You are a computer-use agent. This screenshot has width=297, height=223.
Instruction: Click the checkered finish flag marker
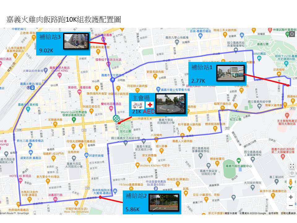pyautogui.click(x=116, y=118)
